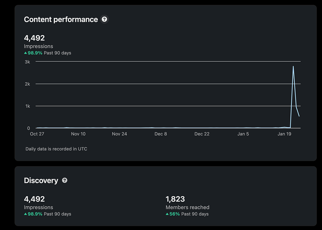
Task: Select the Dec 8 axis label
Action: (x=161, y=134)
